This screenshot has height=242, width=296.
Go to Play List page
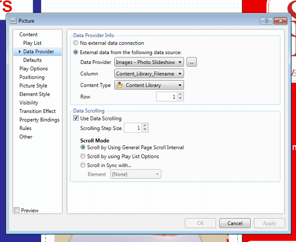(32, 43)
